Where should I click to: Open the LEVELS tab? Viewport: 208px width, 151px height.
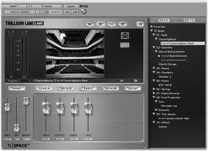click(x=44, y=89)
